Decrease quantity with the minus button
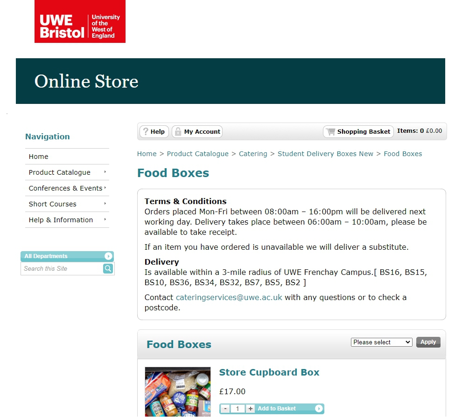469x417 pixels. pos(225,409)
